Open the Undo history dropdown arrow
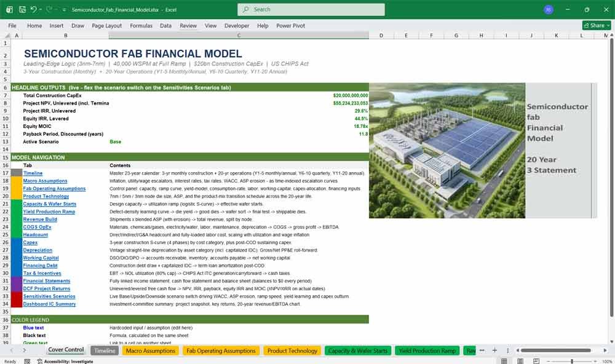The height and width of the screenshot is (364, 615). pos(40,9)
